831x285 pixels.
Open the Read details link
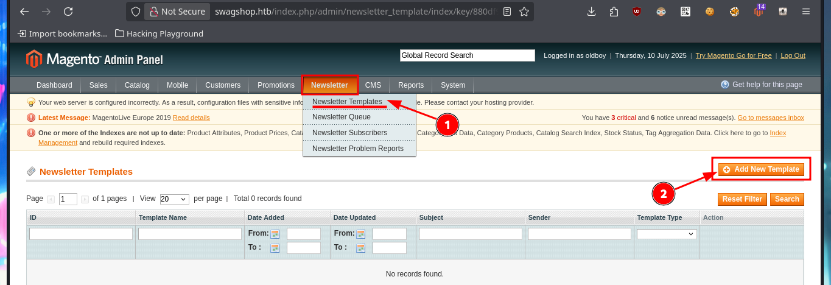point(191,118)
